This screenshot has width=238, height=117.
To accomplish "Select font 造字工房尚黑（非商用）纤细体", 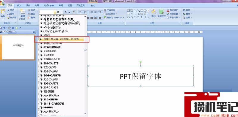I will tap(62, 39).
